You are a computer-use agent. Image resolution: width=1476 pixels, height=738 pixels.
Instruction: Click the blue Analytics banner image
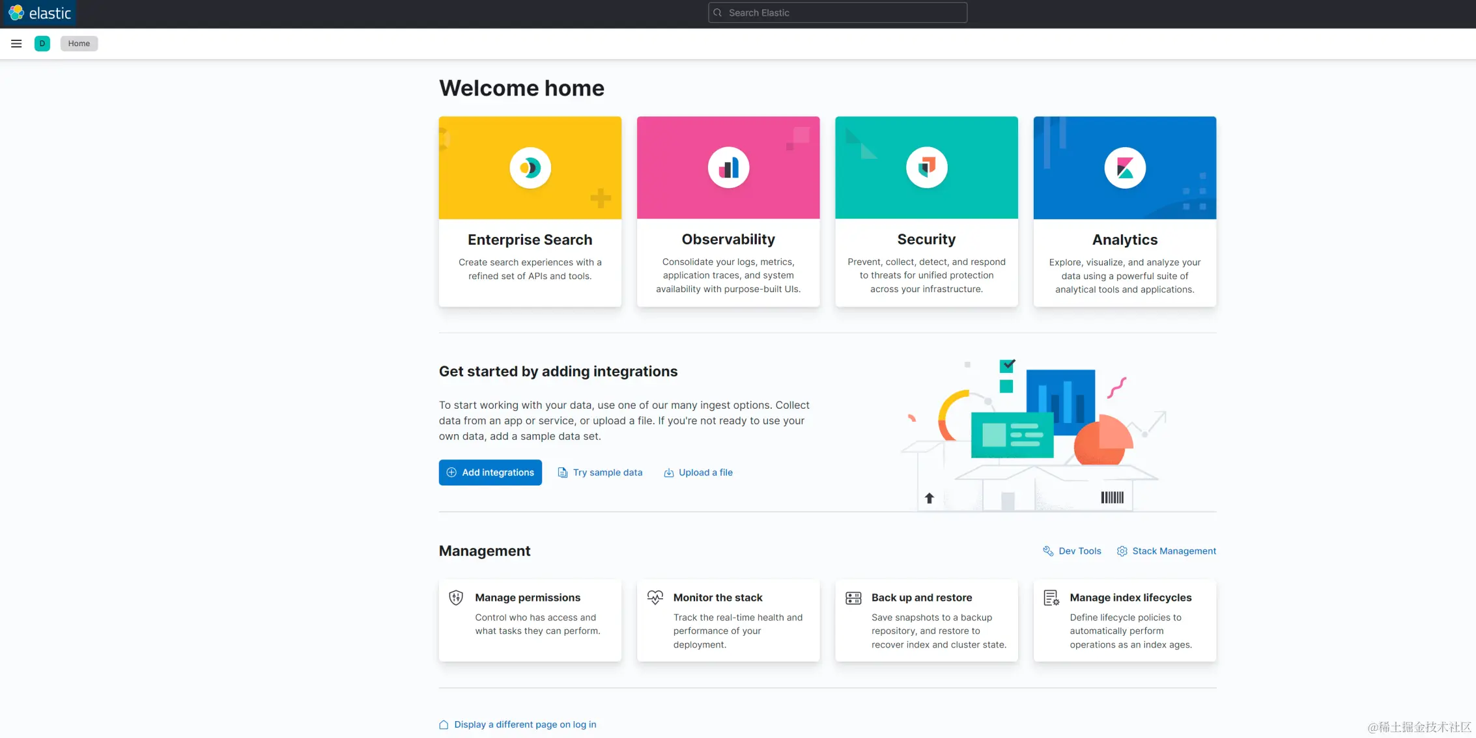click(1125, 168)
